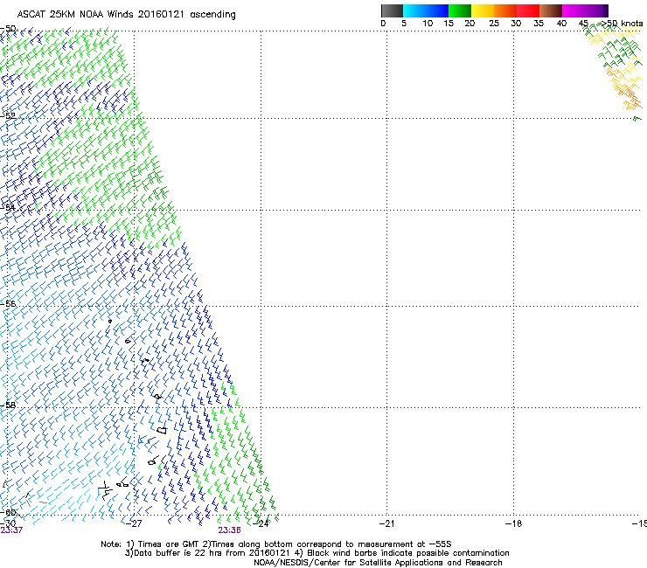The height and width of the screenshot is (568, 647).
Task: Click the ">50 knots" legend label
Action: point(623,24)
